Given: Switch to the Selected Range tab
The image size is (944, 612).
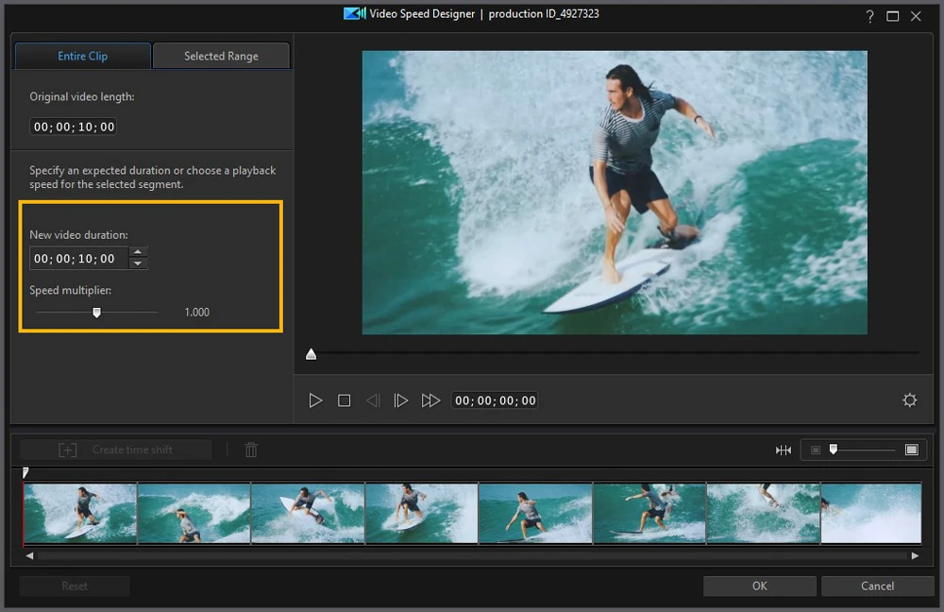Looking at the screenshot, I should (221, 56).
